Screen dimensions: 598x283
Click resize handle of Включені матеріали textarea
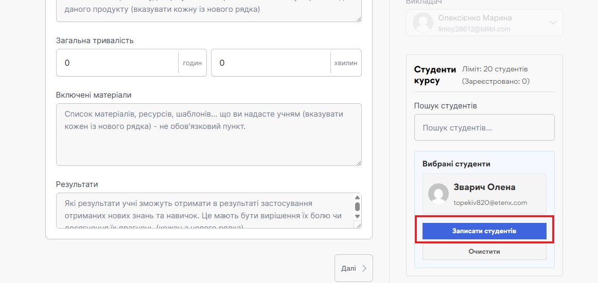358,162
